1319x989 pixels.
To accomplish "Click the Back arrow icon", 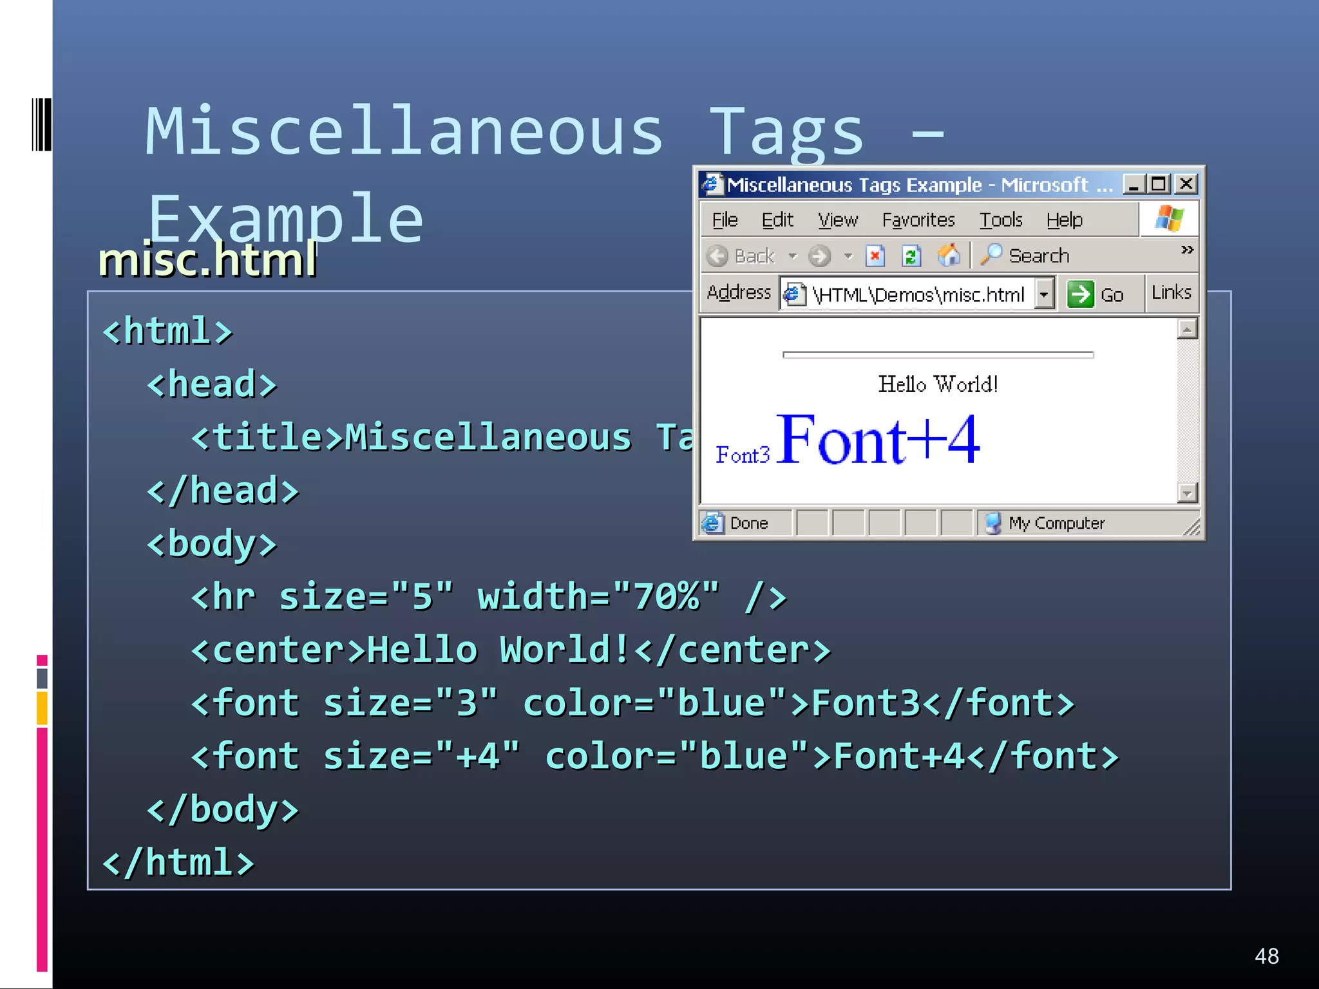I will click(717, 256).
